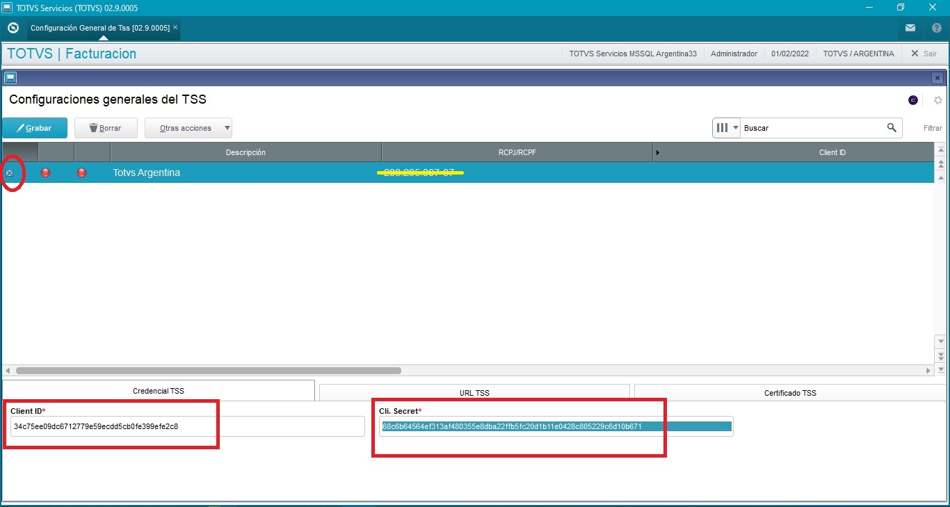Viewport: 950px width, 507px height.
Task: Open the gear settings icon
Action: (938, 100)
